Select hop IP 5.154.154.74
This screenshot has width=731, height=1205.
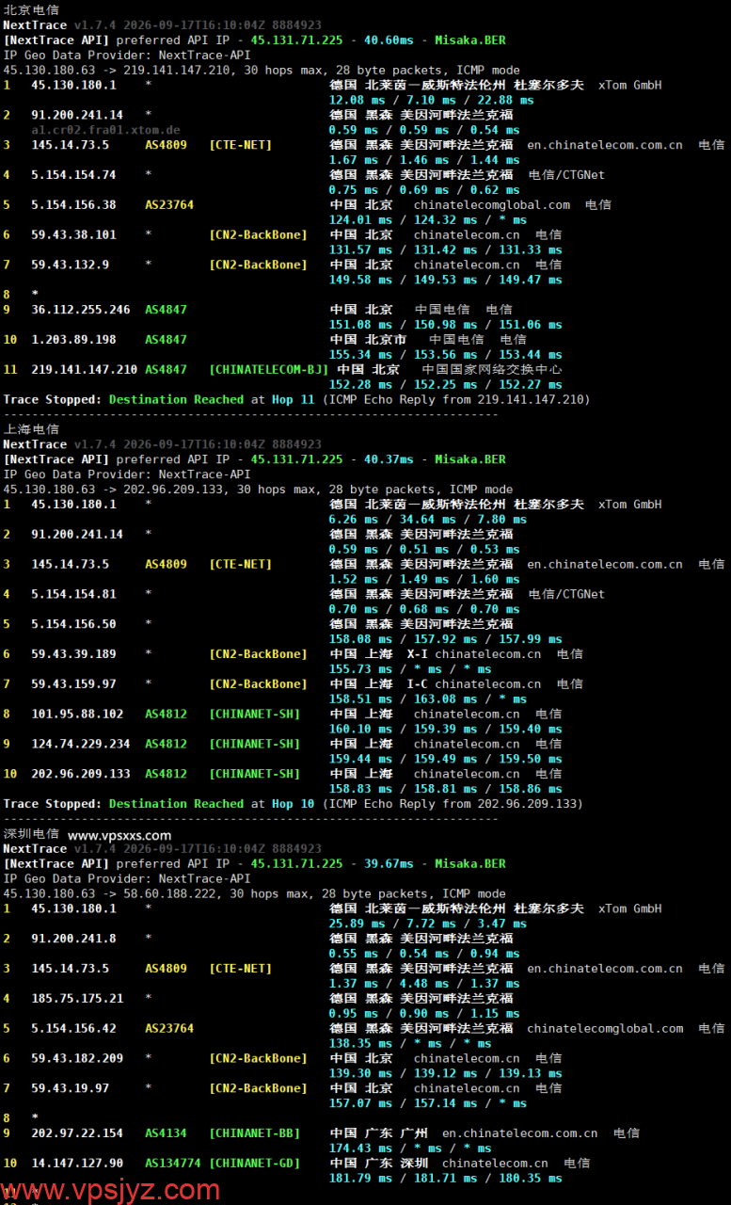[x=73, y=175]
